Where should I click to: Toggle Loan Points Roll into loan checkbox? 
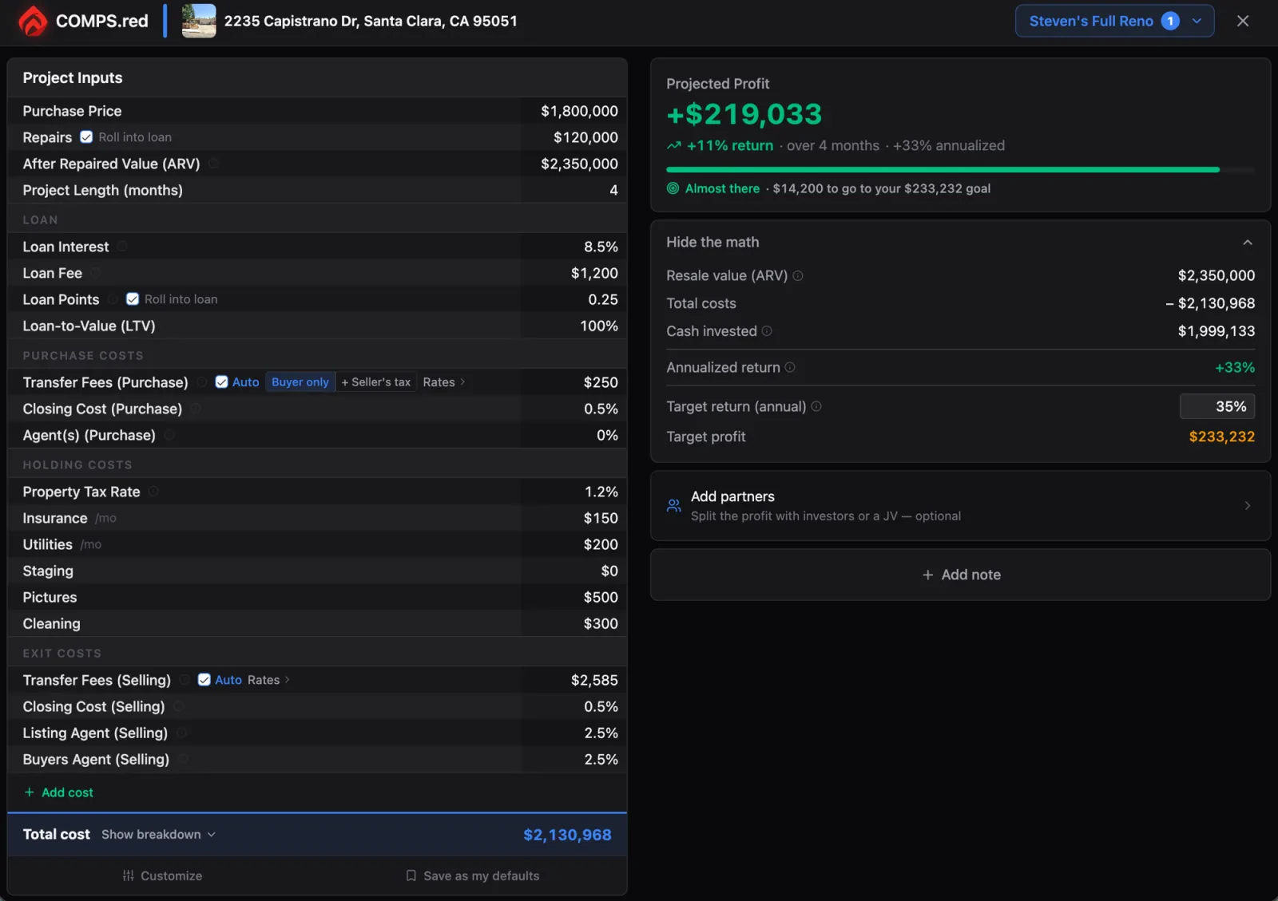pyautogui.click(x=133, y=299)
